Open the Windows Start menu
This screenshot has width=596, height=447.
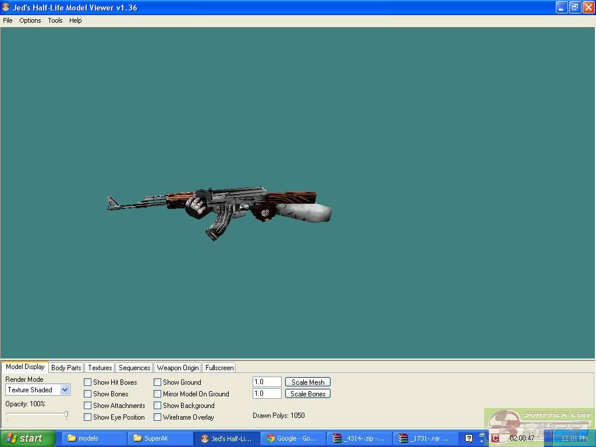tap(28, 438)
